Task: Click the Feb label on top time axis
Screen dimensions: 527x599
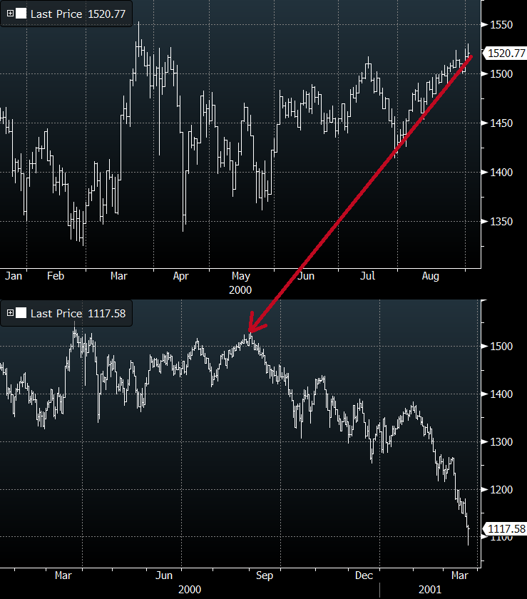Action: pyautogui.click(x=56, y=276)
